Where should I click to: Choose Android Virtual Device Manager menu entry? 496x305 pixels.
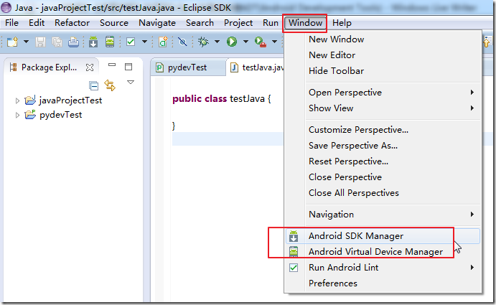[x=383, y=252]
